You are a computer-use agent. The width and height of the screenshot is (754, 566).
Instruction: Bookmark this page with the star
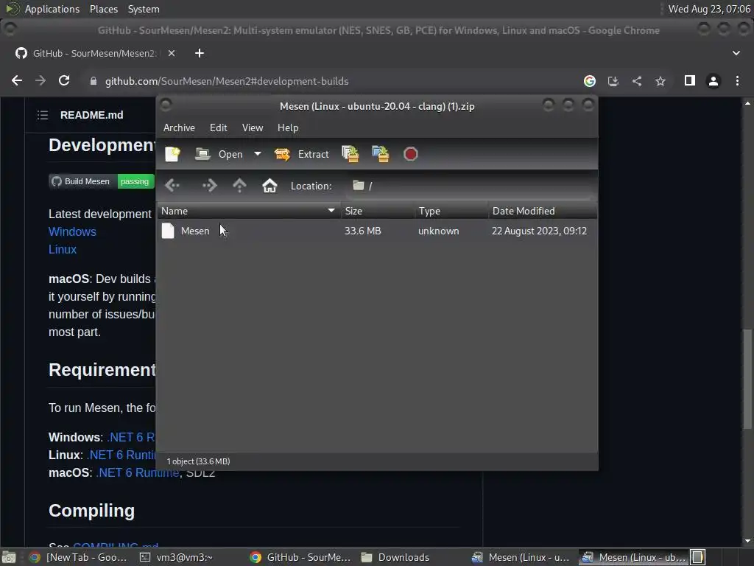click(660, 81)
